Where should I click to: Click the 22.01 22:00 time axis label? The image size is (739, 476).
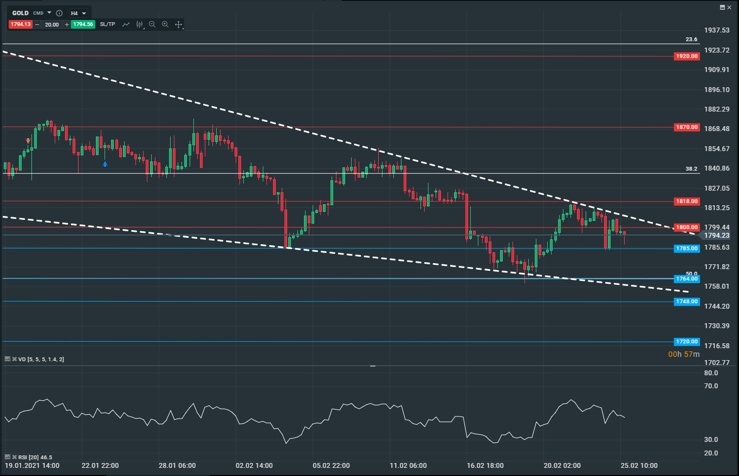101,466
